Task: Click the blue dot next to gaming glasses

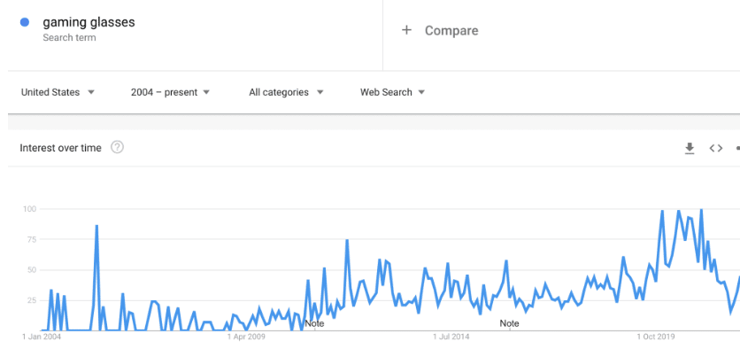Action: click(25, 22)
